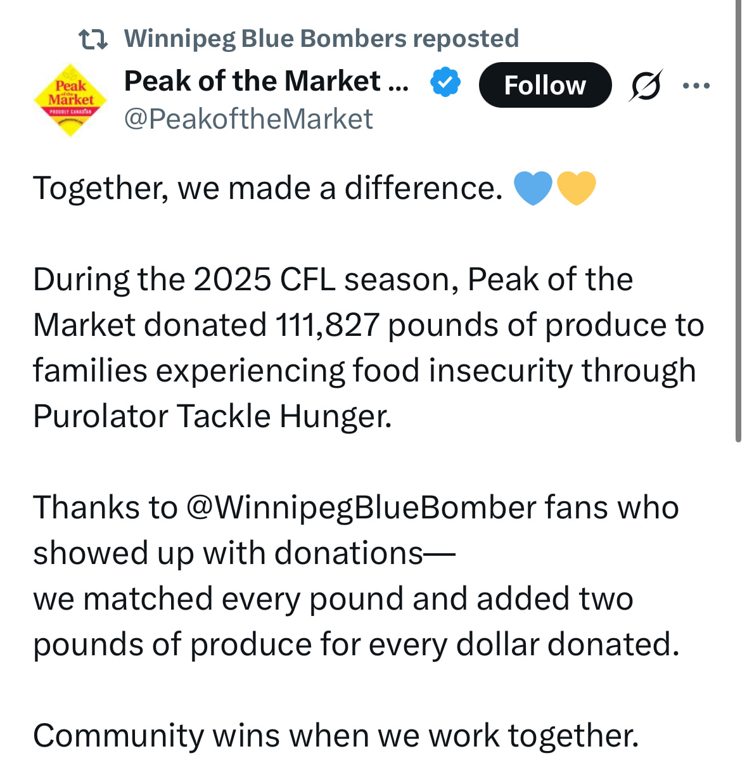Click the @PeakoftheMarket handle

click(x=248, y=119)
